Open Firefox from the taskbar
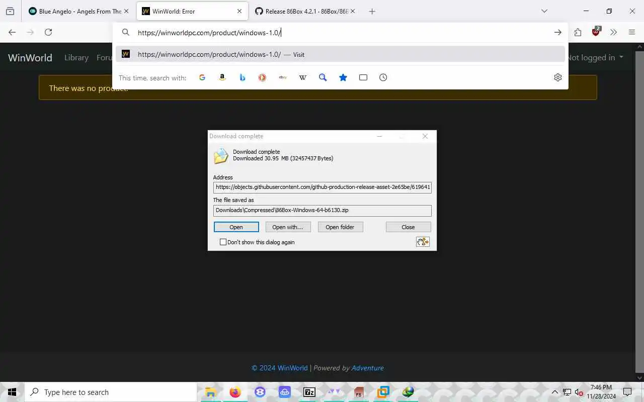This screenshot has height=402, width=644. [235, 392]
